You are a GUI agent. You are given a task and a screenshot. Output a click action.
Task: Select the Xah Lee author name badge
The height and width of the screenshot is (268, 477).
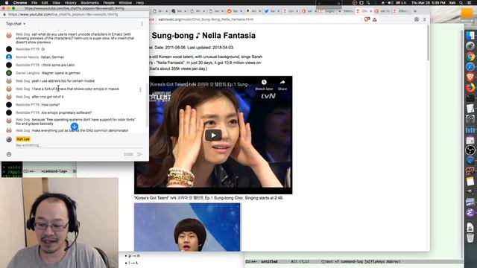pos(23,139)
